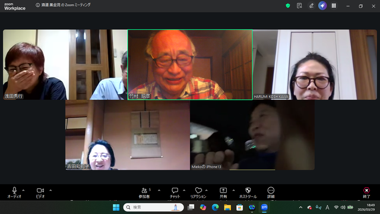Toggle the camera with the video button
Image resolution: width=380 pixels, height=214 pixels.
click(40, 193)
